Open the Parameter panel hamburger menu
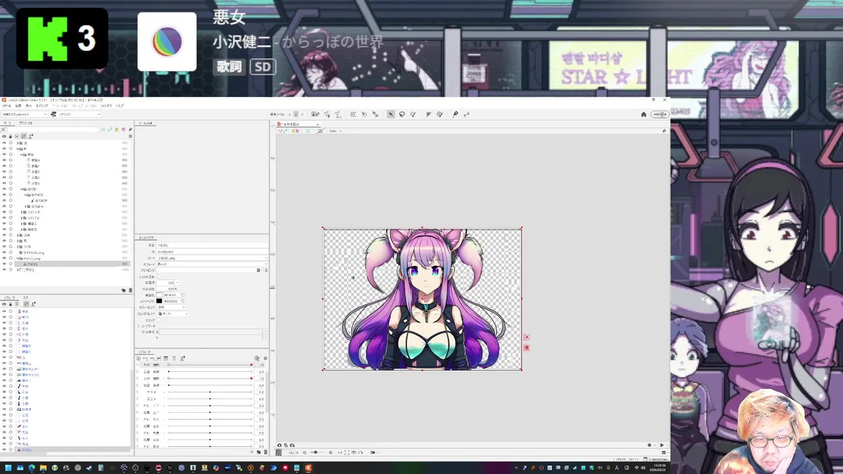843x474 pixels. click(265, 358)
